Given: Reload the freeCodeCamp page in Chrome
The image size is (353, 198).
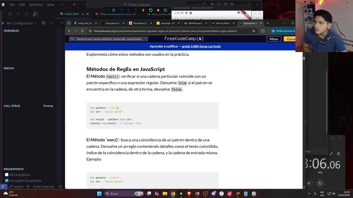Looking at the screenshot, I should [82, 31].
